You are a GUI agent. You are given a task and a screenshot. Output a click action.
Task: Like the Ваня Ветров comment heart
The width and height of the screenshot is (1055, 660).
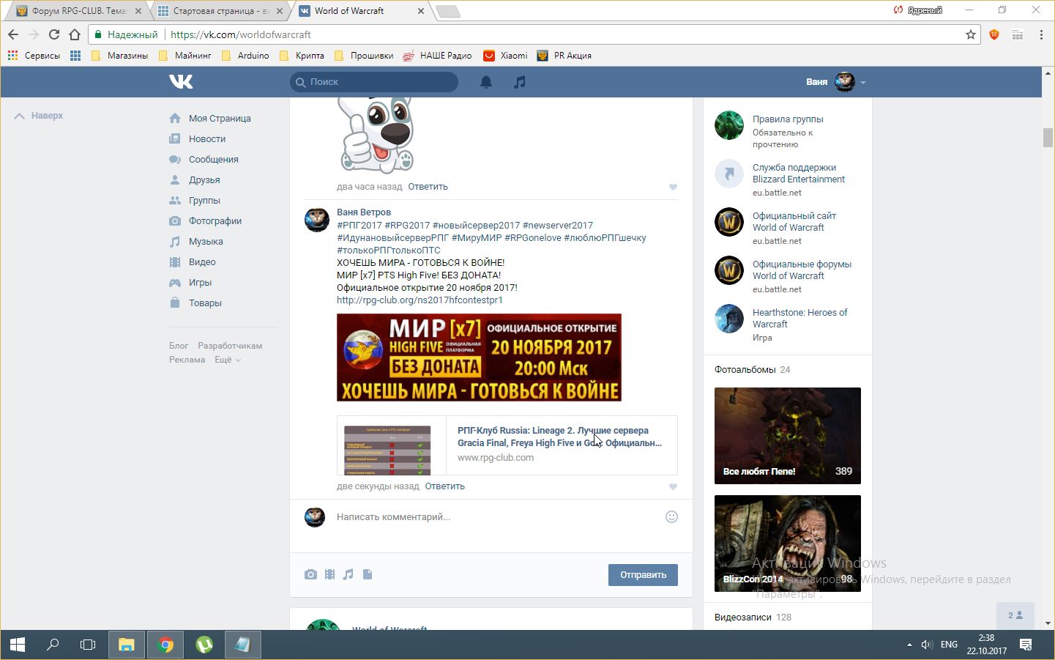(x=673, y=486)
